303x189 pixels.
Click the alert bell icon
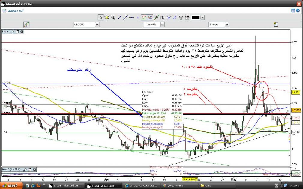coord(107,17)
